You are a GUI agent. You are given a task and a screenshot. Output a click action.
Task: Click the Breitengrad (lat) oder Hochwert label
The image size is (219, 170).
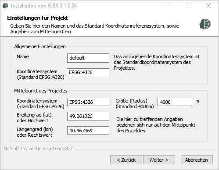pos(34,117)
